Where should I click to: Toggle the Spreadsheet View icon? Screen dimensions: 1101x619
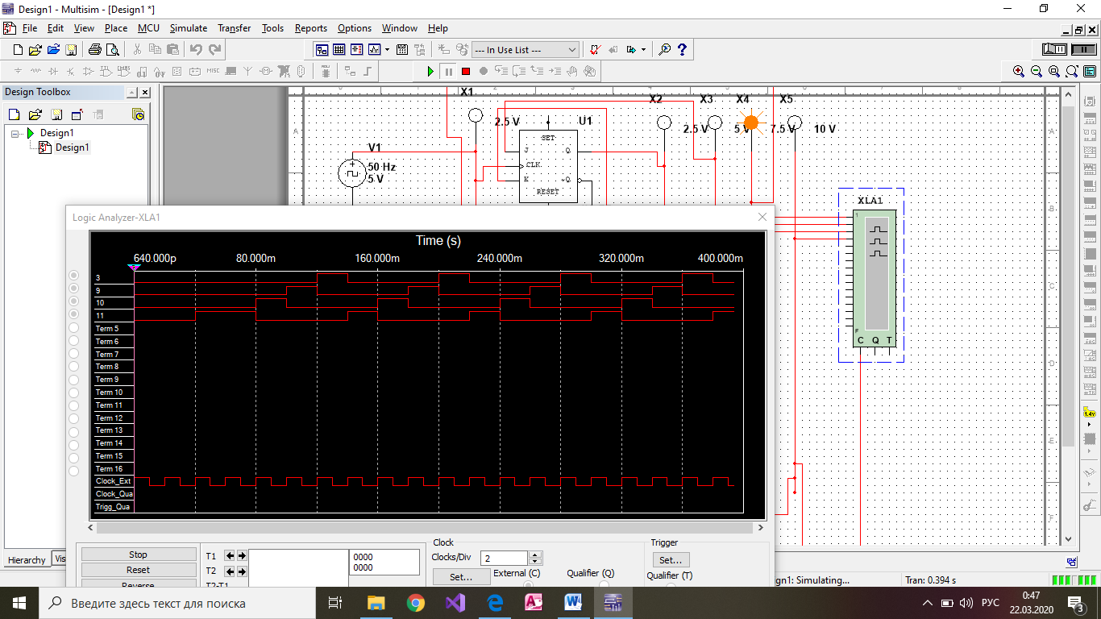(x=339, y=50)
